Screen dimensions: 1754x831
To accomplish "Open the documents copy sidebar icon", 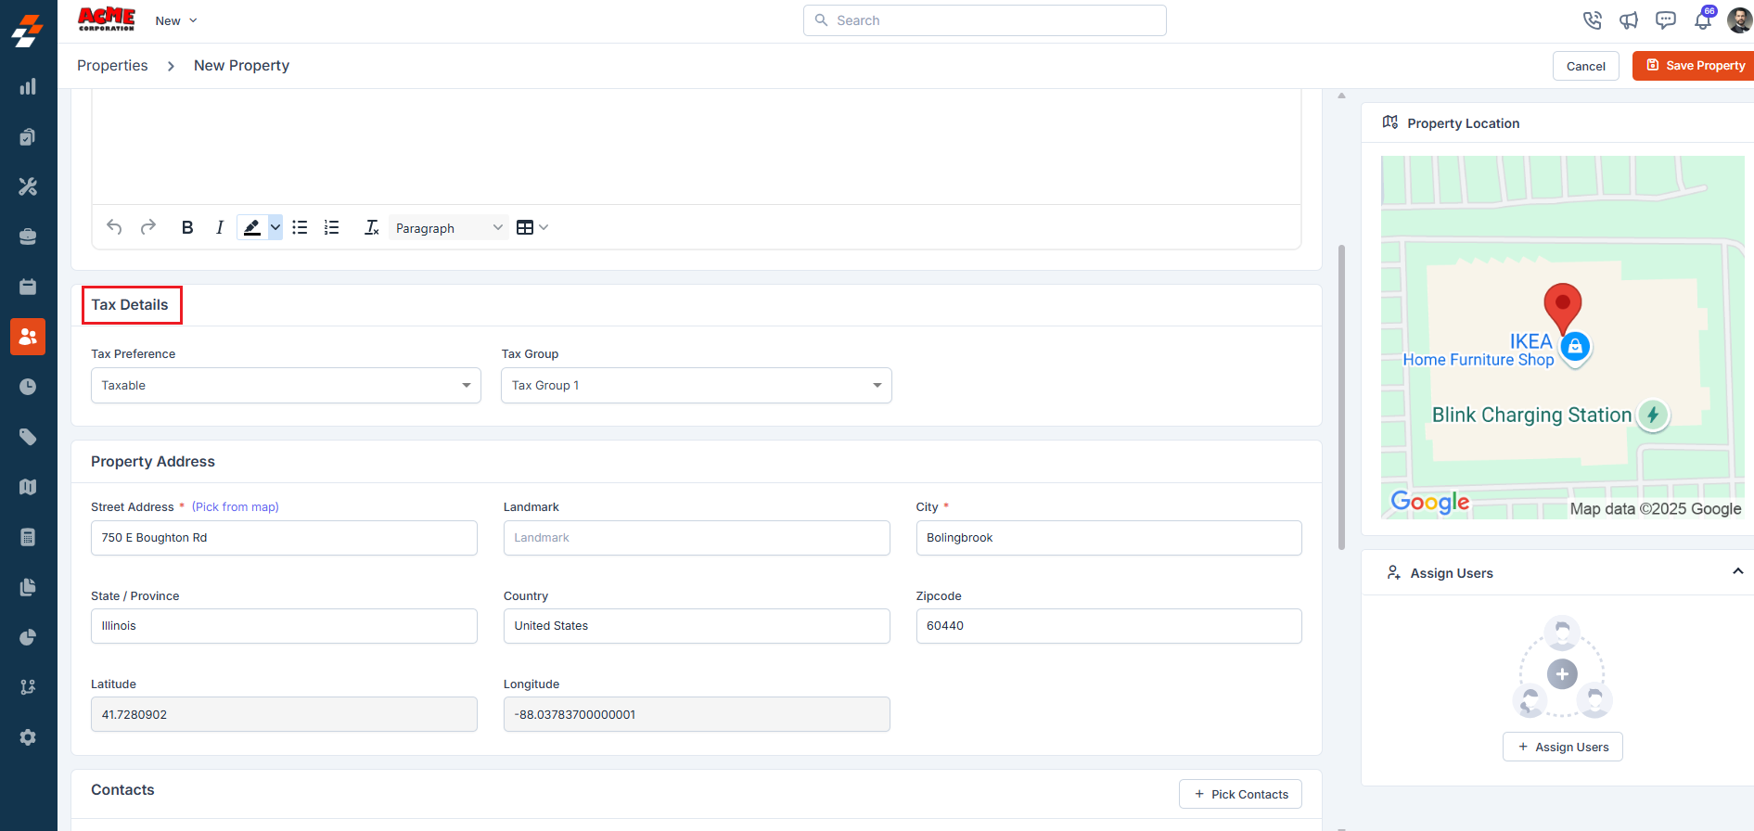I will pos(28,587).
